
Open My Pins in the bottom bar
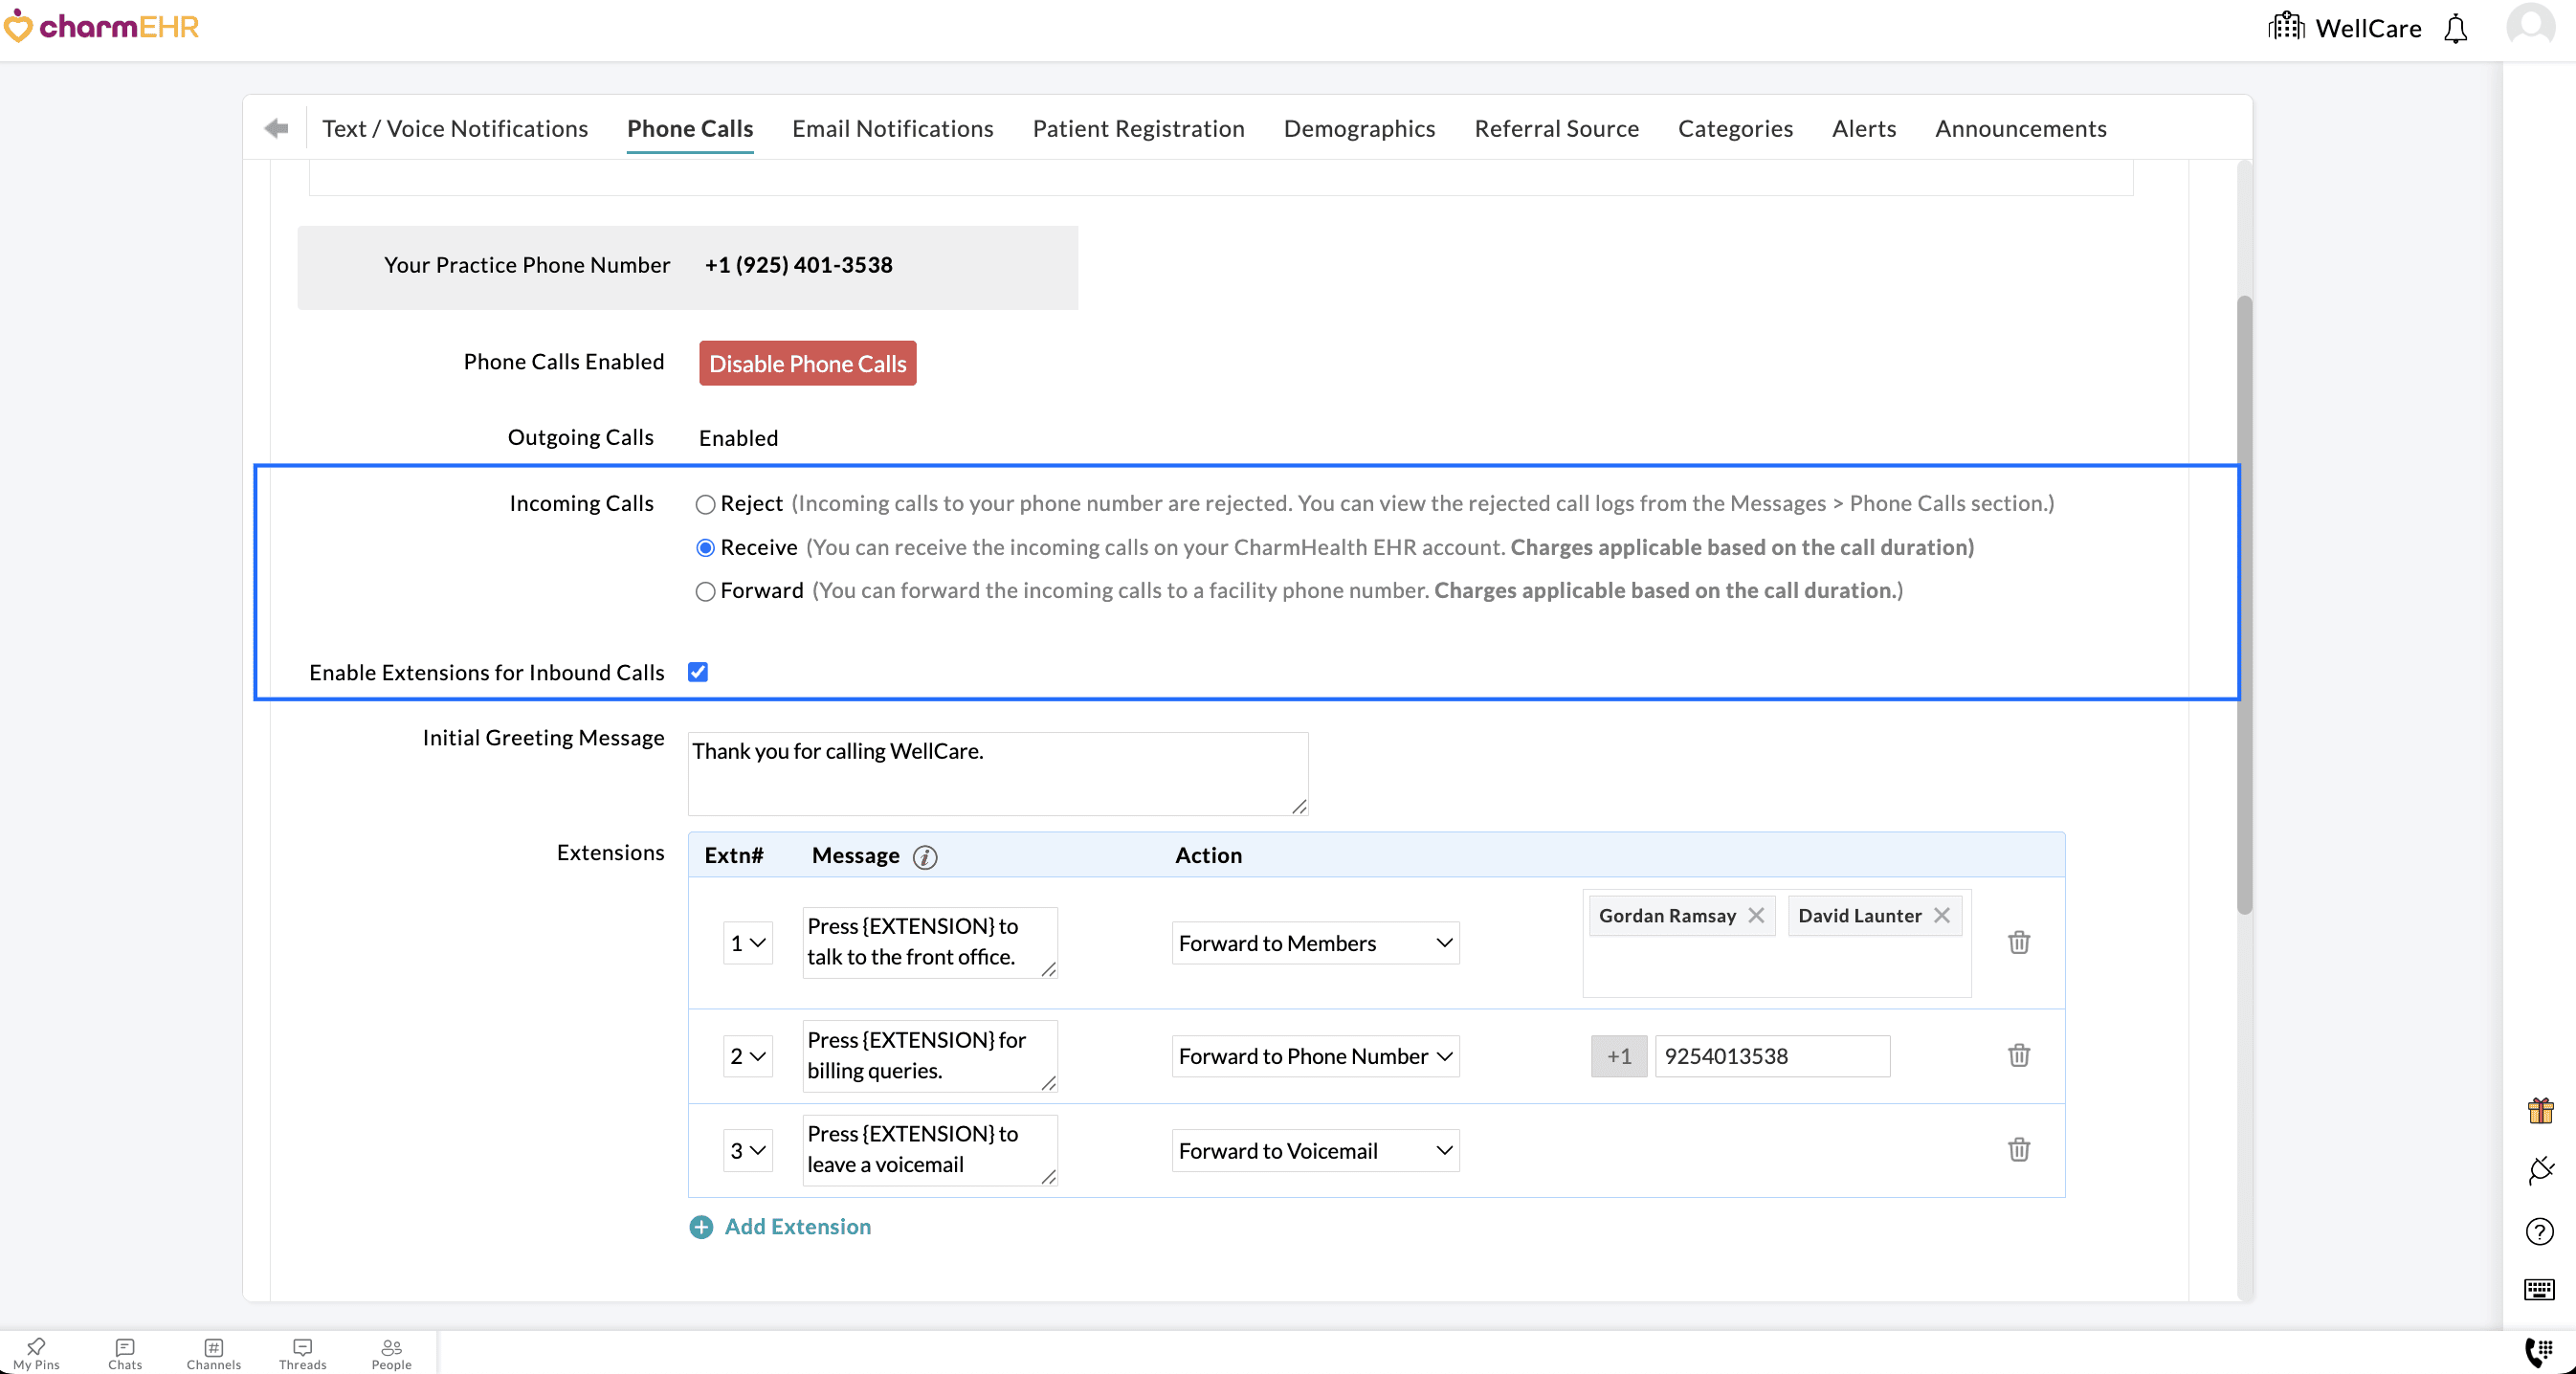pos(36,1354)
